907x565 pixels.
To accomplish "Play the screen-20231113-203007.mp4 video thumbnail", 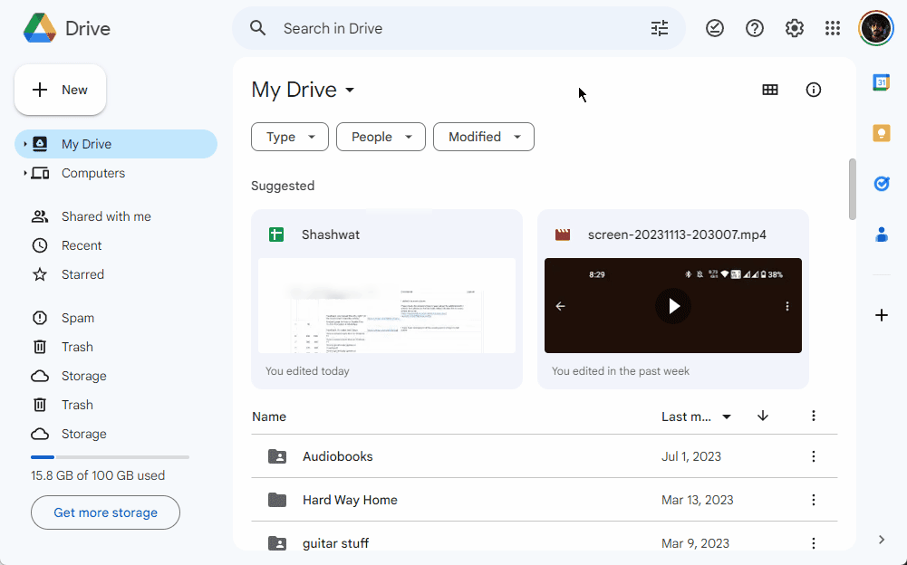I will point(673,306).
